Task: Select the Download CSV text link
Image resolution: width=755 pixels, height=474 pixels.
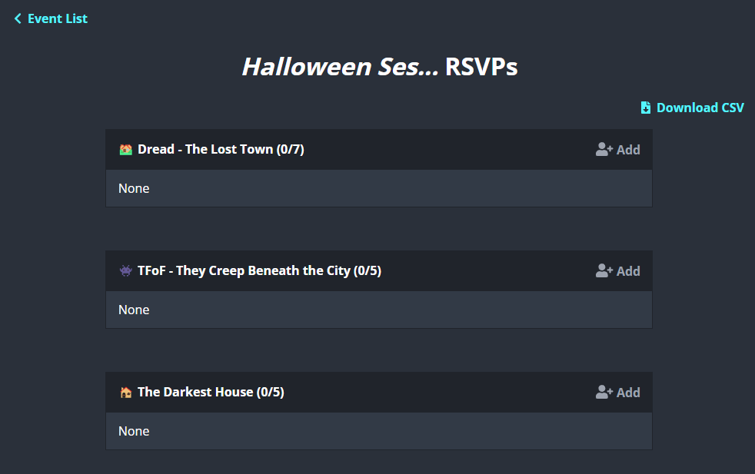Action: coord(700,108)
